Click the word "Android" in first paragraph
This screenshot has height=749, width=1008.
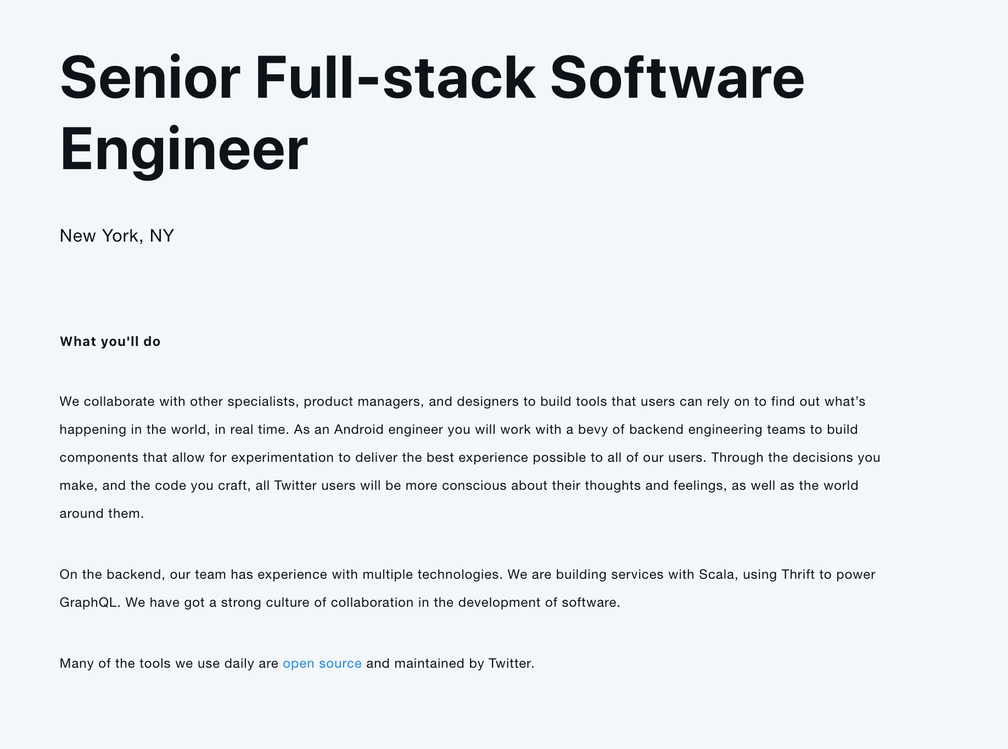[359, 429]
